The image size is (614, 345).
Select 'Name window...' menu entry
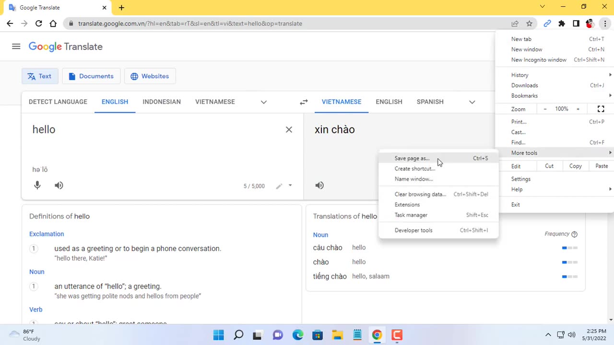pos(438,179)
